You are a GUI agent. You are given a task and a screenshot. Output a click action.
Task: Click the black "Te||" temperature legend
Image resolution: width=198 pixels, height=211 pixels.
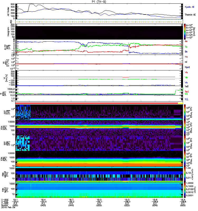(187, 87)
